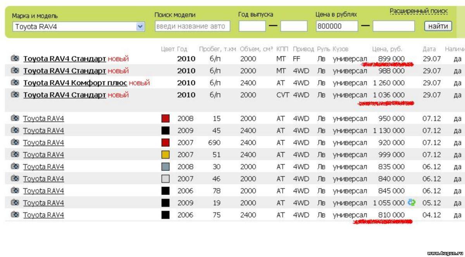Click blue-gray swatch of the 835 000 RAV4
465x257 pixels.
coord(165,167)
